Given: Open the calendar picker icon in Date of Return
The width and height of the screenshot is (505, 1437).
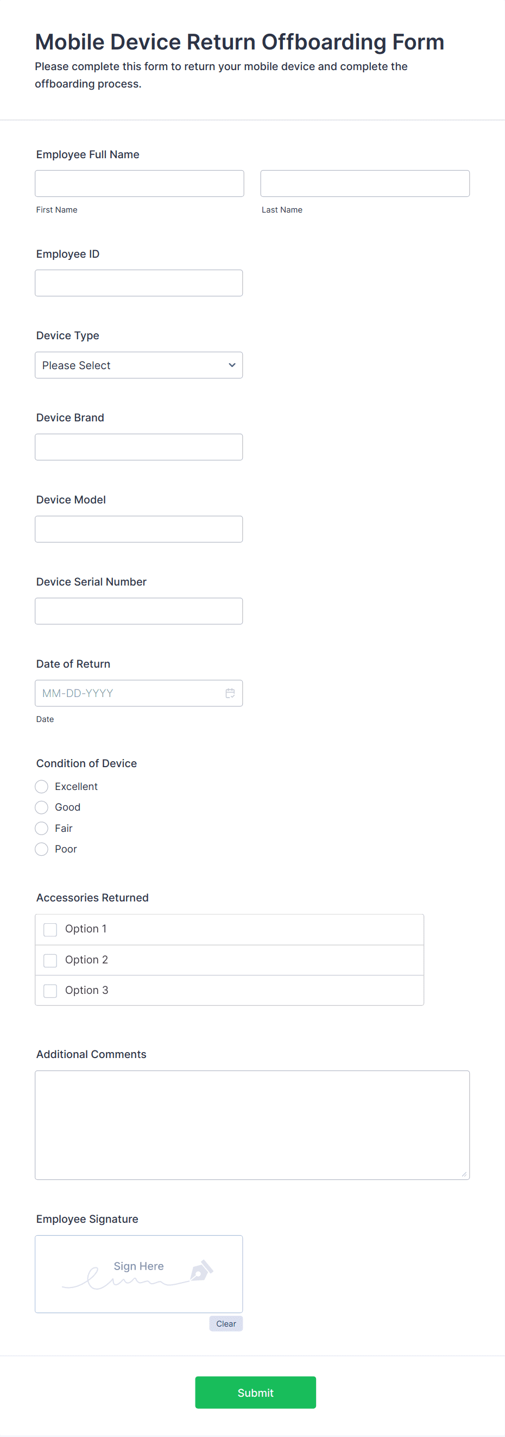Looking at the screenshot, I should point(230,693).
